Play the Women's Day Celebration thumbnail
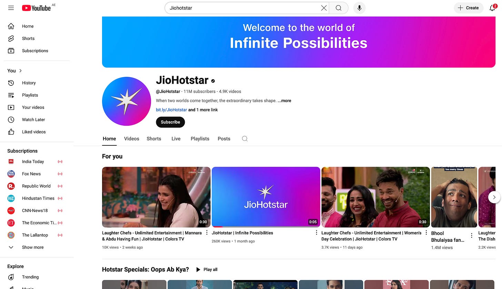 375,197
